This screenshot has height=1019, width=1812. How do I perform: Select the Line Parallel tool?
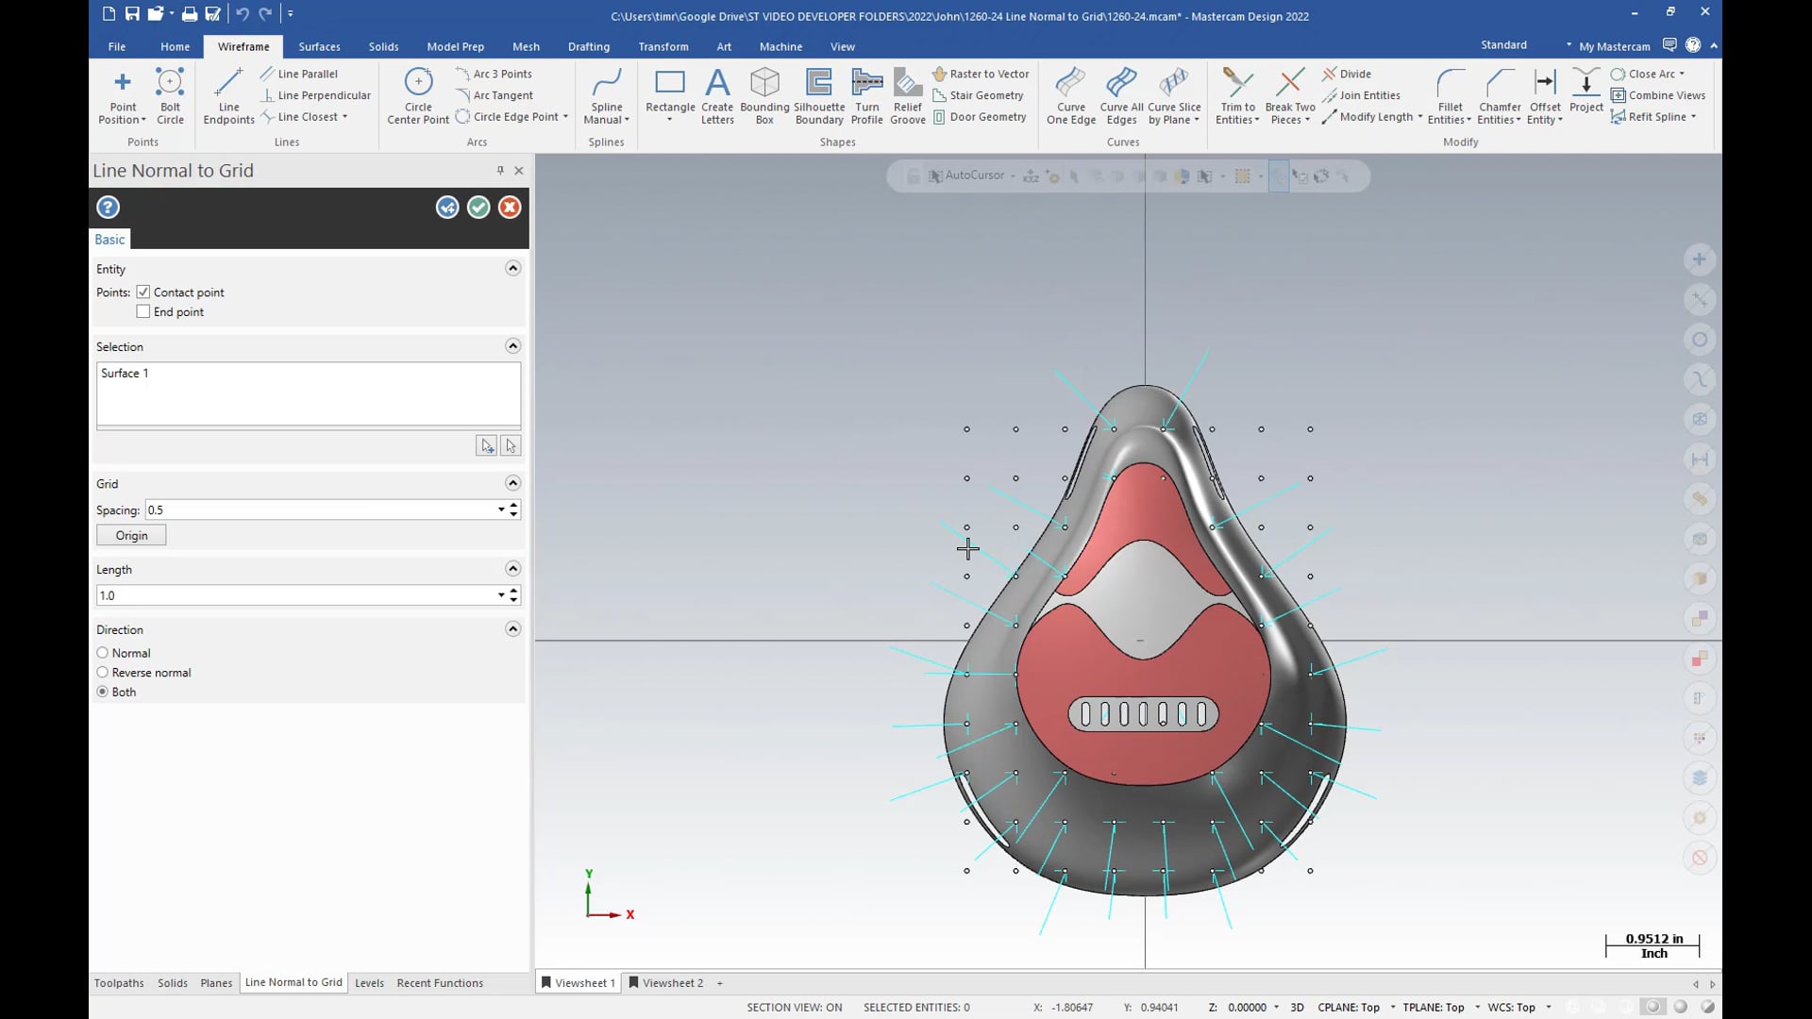tap(306, 72)
